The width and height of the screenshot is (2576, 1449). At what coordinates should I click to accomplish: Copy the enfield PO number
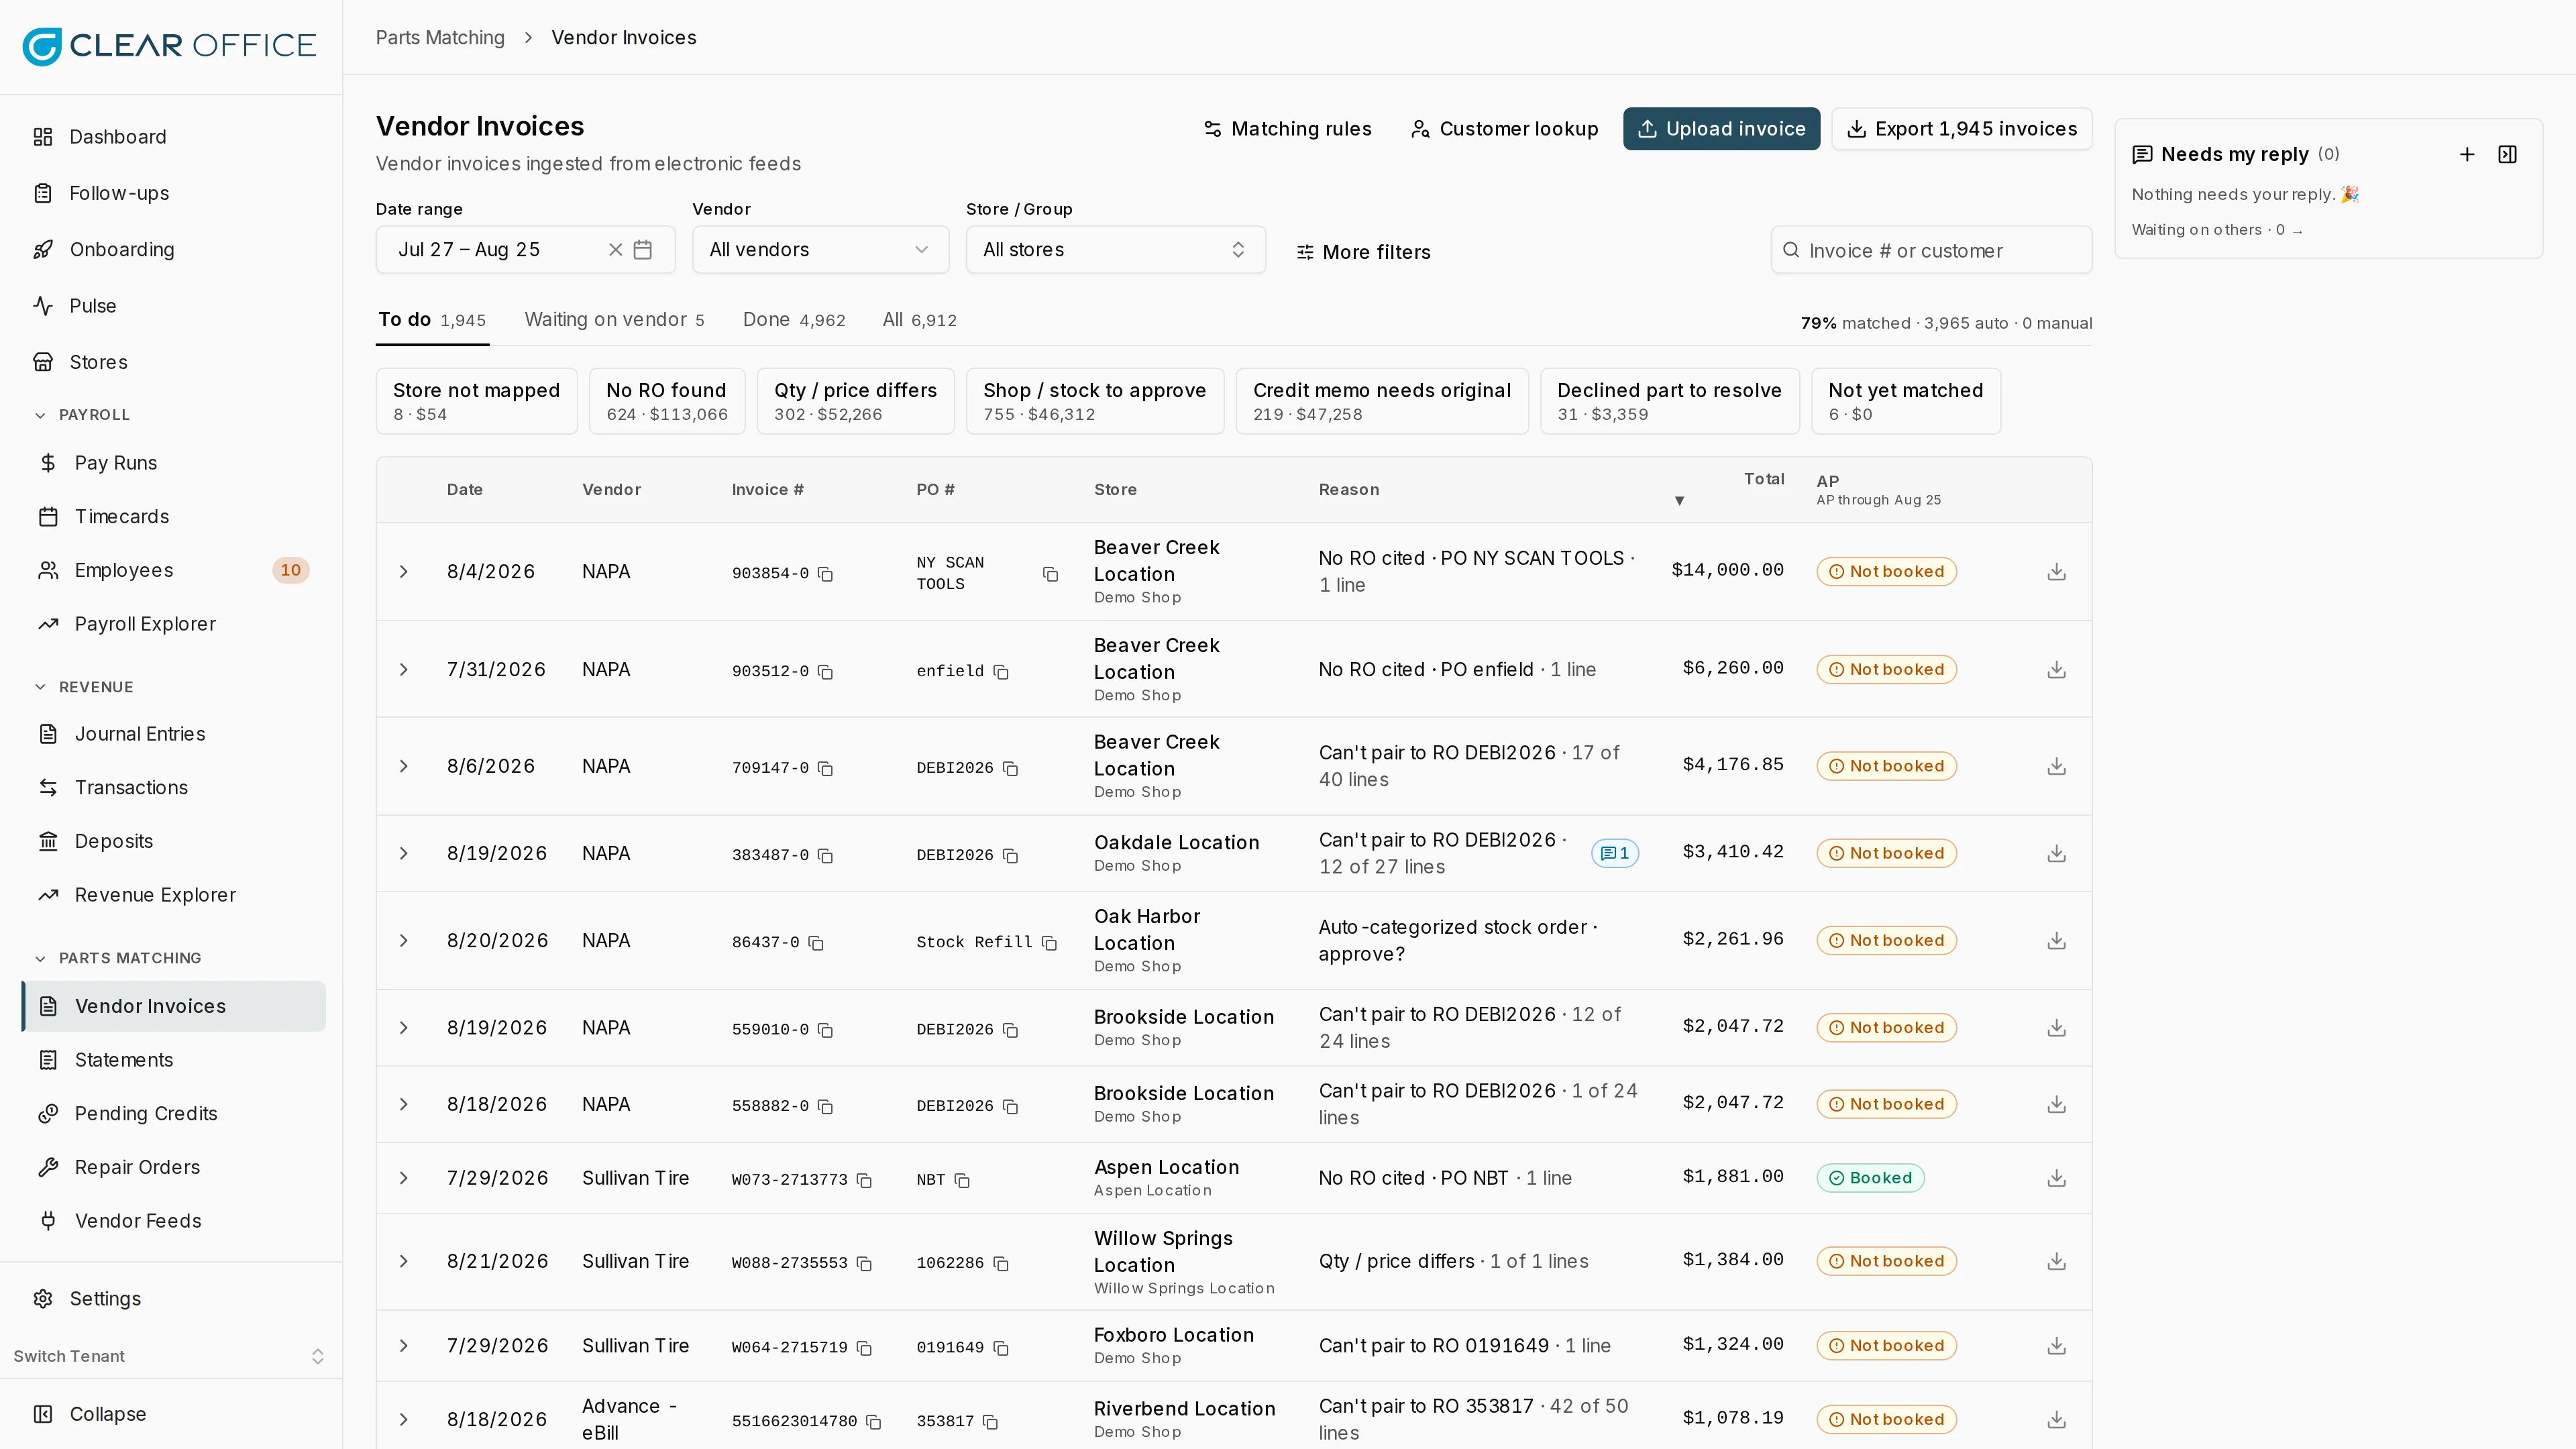[1001, 672]
